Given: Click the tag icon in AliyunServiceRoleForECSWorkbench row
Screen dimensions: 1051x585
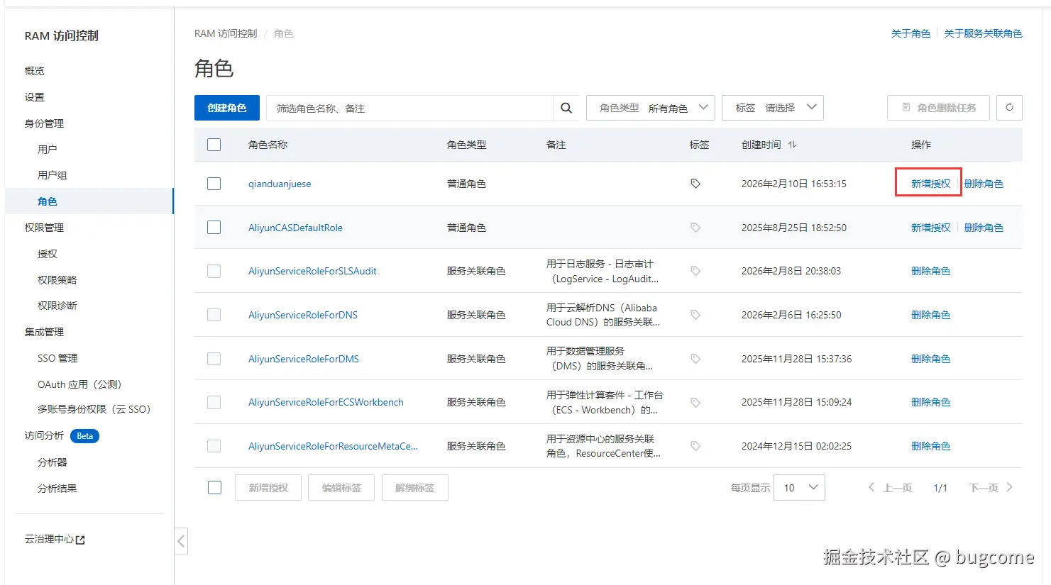Looking at the screenshot, I should [x=695, y=402].
